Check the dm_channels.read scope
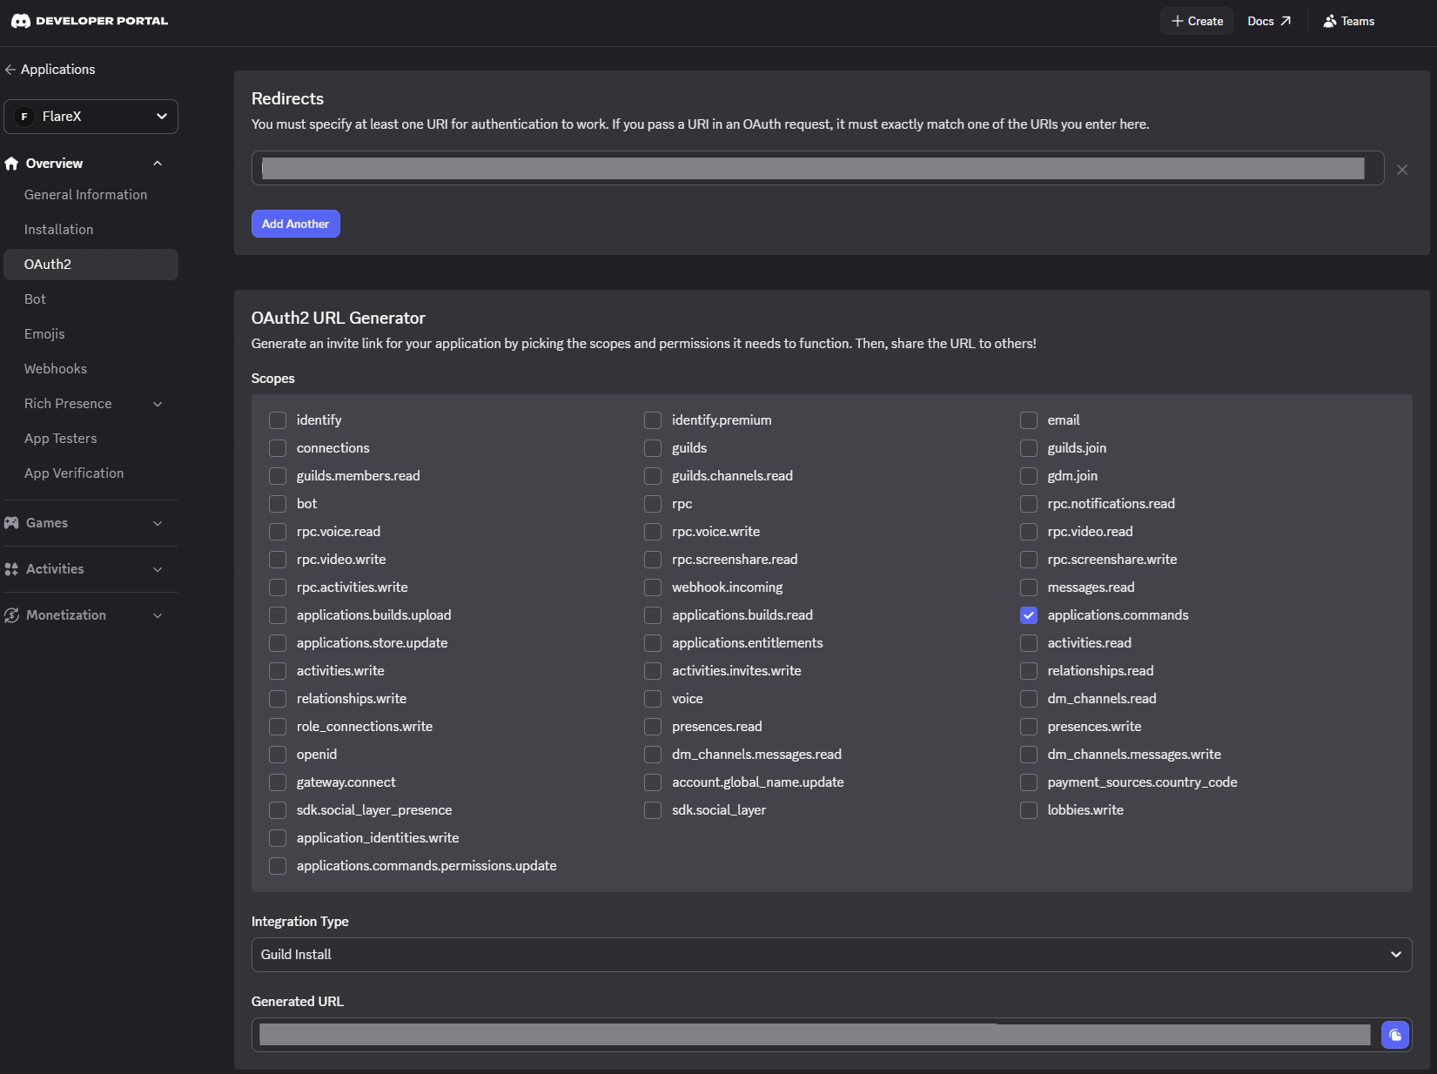 tap(1029, 699)
